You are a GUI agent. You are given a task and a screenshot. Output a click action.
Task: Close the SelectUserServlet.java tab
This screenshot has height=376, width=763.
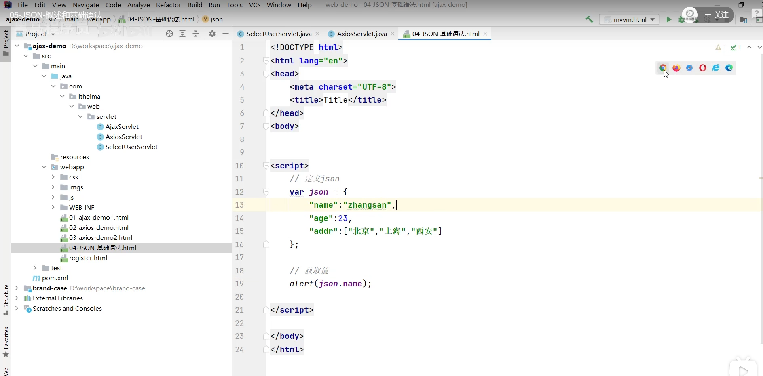[317, 34]
